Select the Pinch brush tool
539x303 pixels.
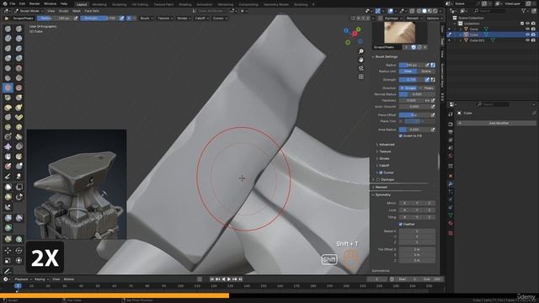pos(8,98)
